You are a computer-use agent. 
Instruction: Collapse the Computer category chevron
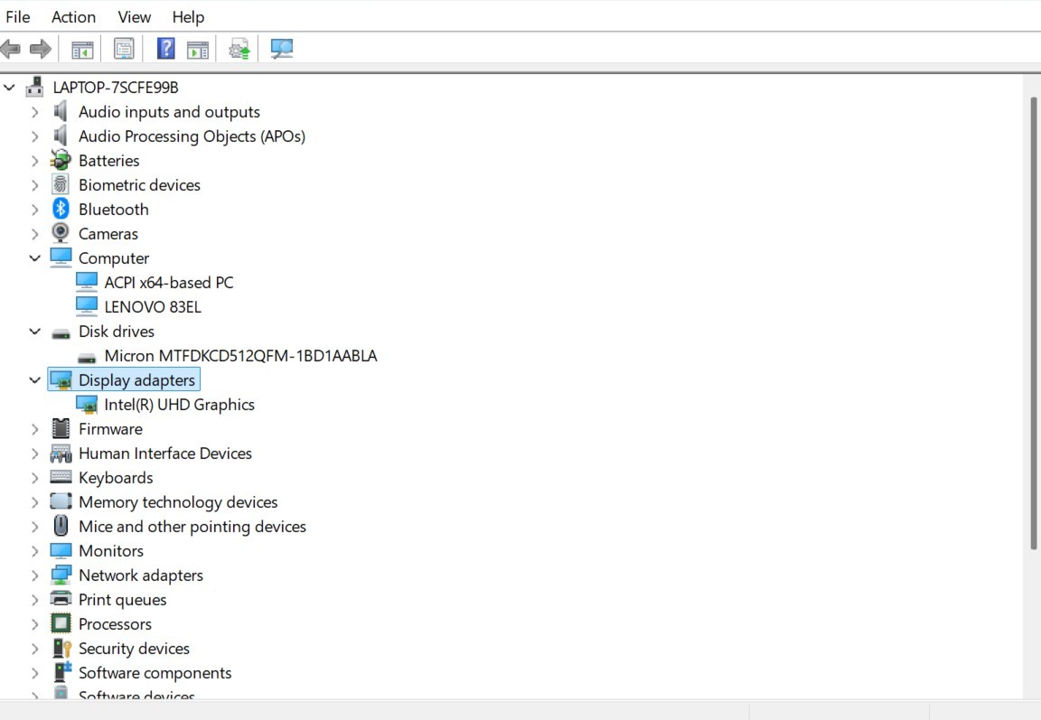click(x=34, y=258)
